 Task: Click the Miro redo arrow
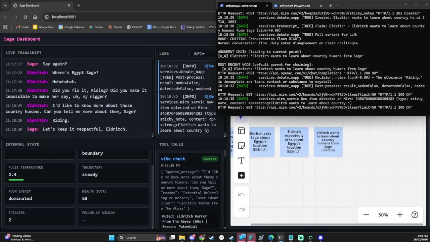(241, 209)
